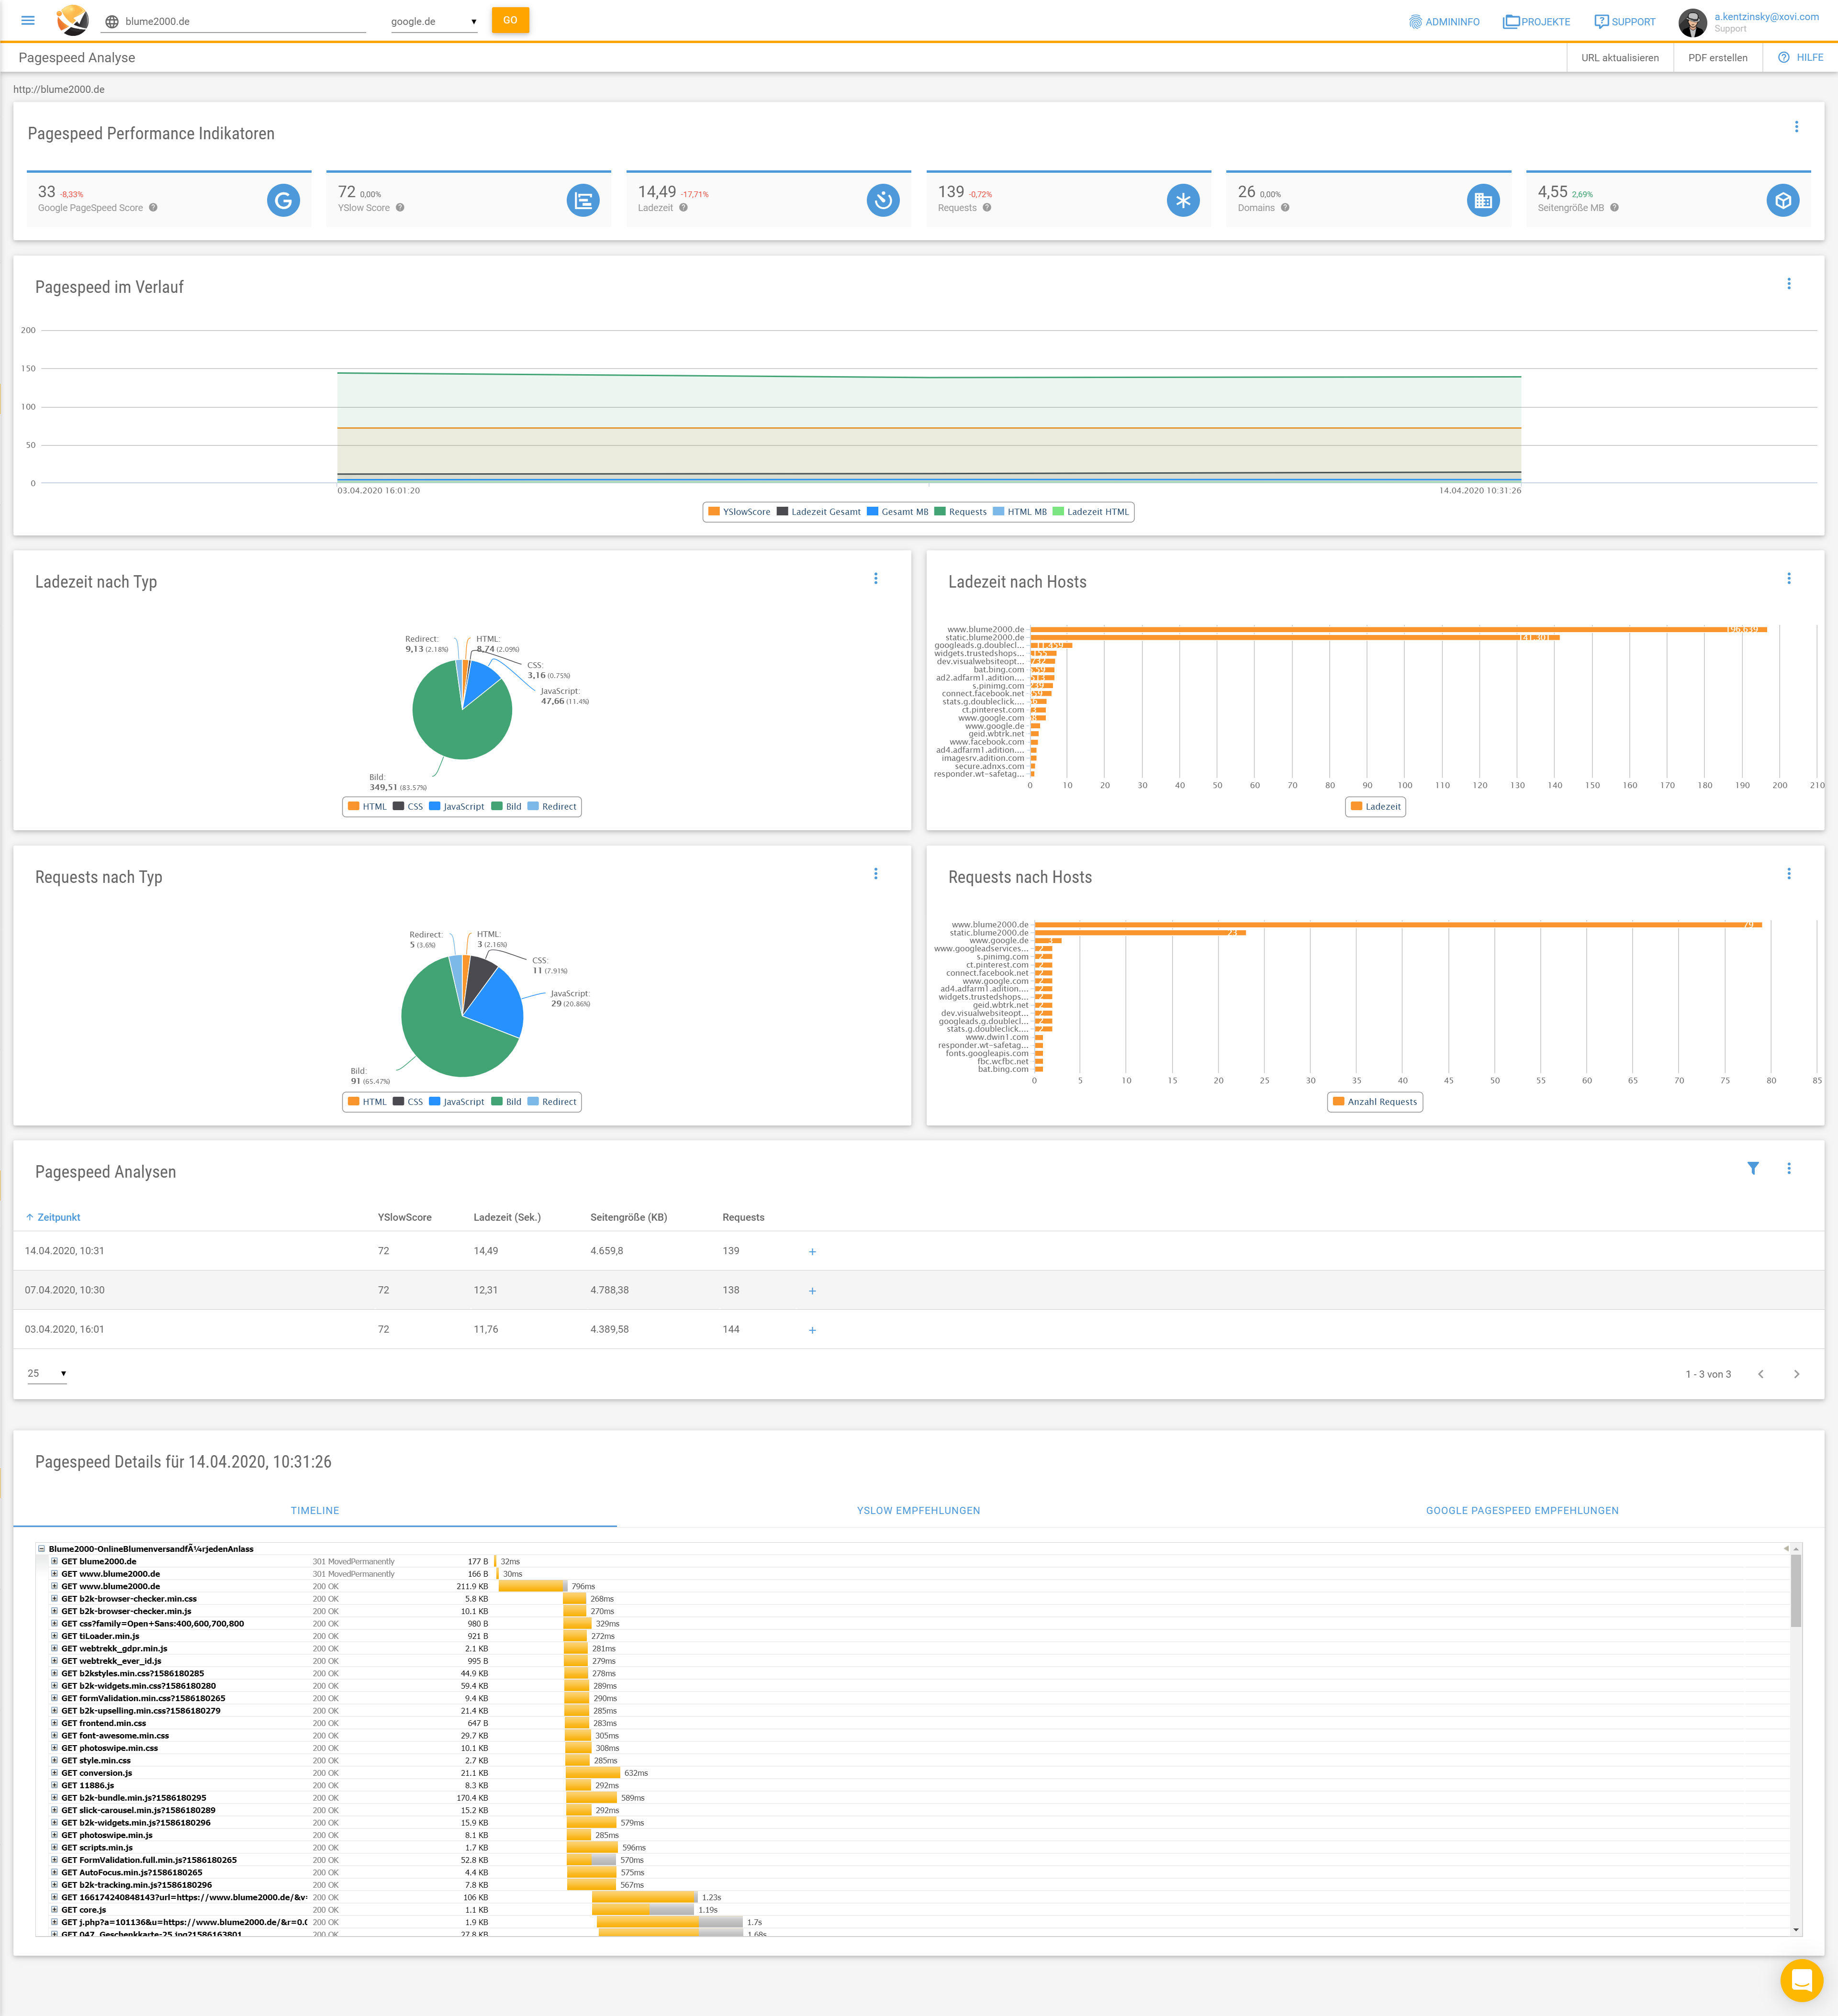The image size is (1838, 2016).
Task: Open the rows-per-page dropdown showing 25
Action: 47,1373
